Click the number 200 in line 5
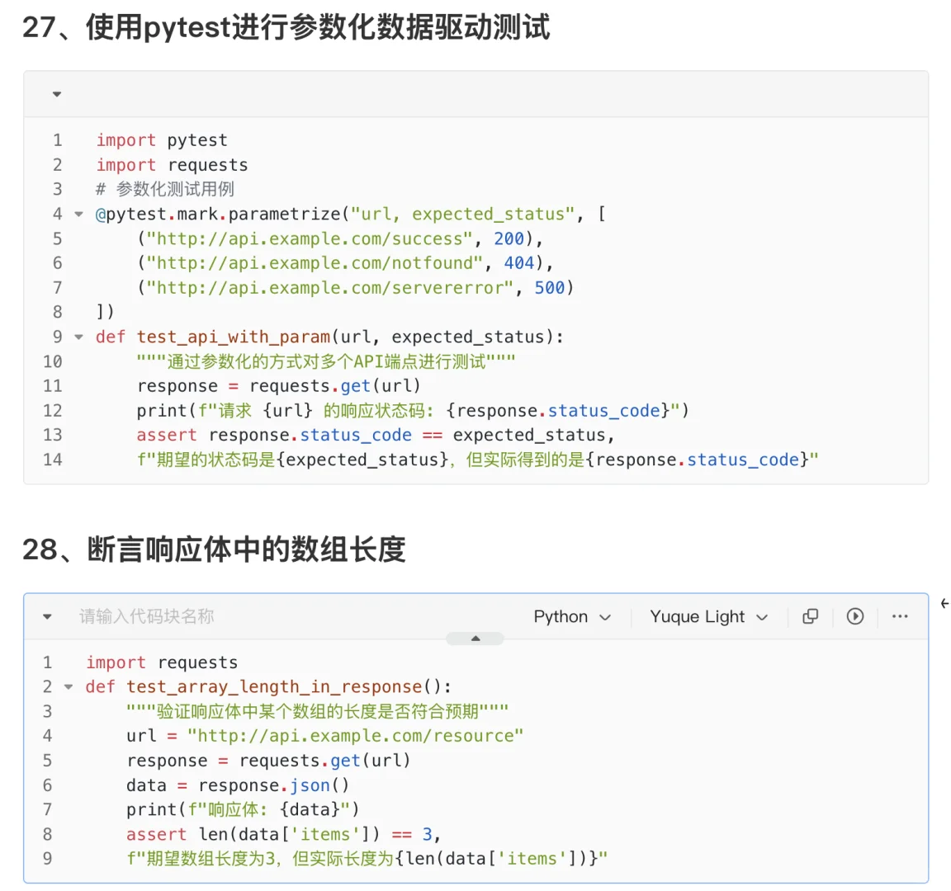 point(509,238)
